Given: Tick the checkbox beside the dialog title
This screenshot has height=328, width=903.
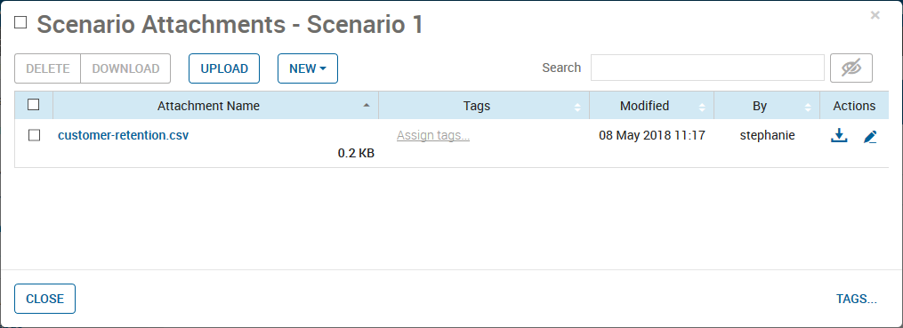Looking at the screenshot, I should tap(20, 22).
